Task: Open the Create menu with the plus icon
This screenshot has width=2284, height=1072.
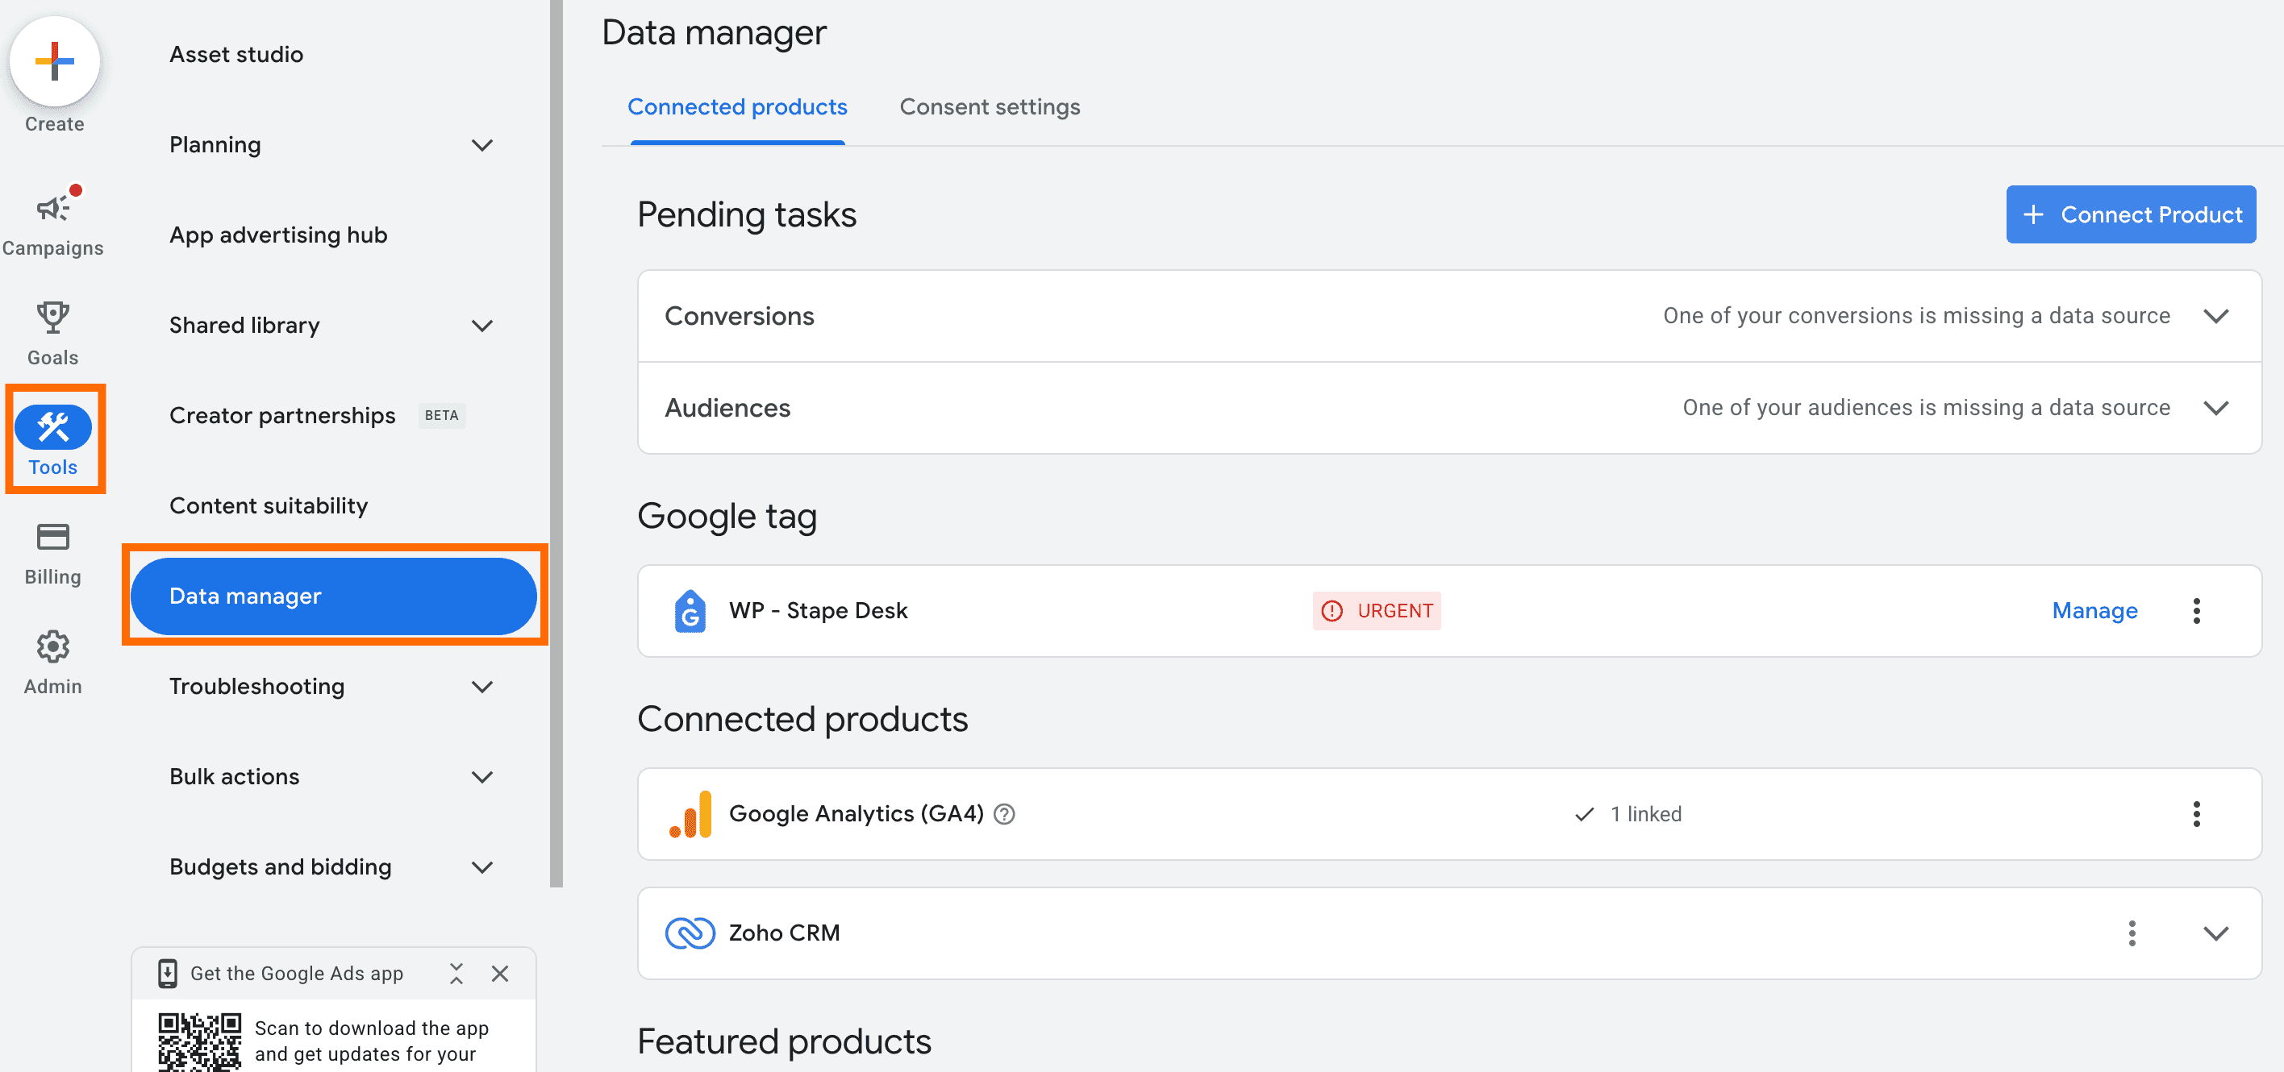Action: (x=54, y=62)
